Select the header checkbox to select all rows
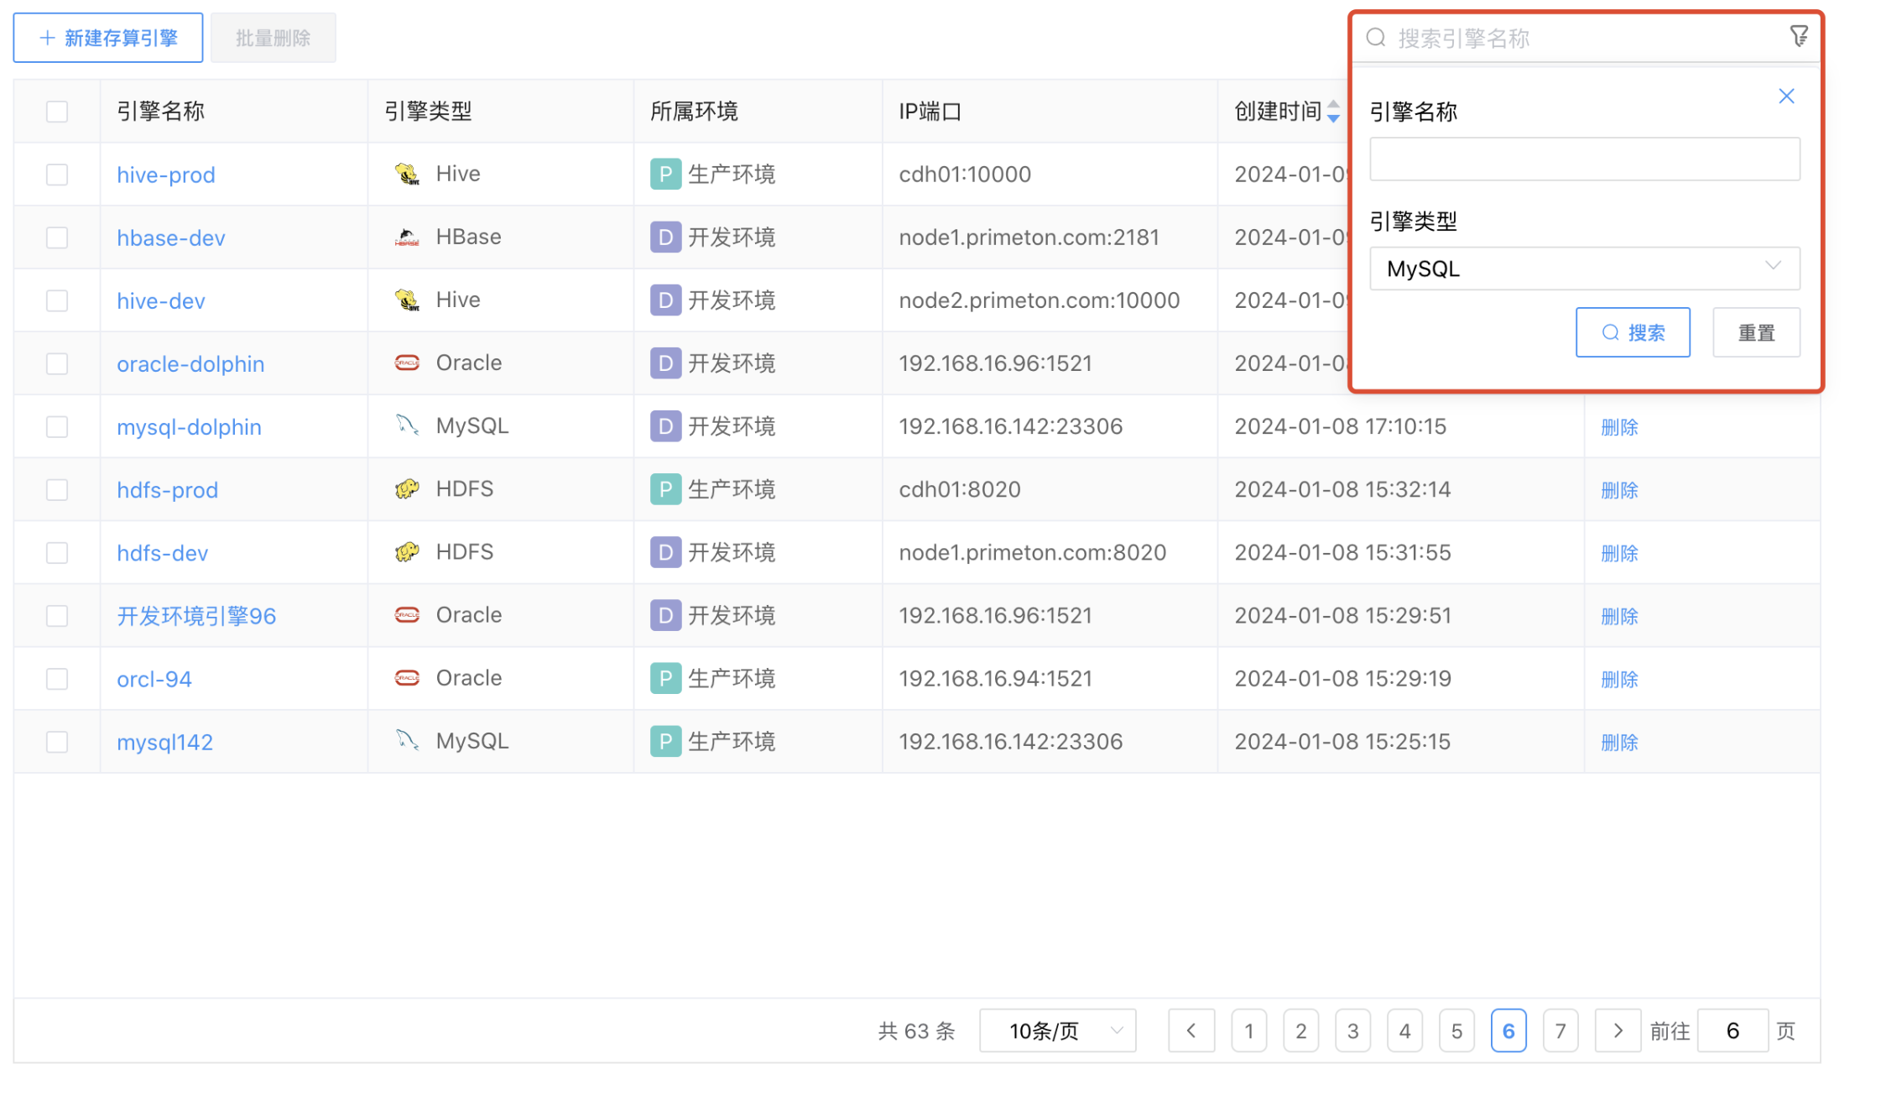1881x1106 pixels. click(56, 110)
